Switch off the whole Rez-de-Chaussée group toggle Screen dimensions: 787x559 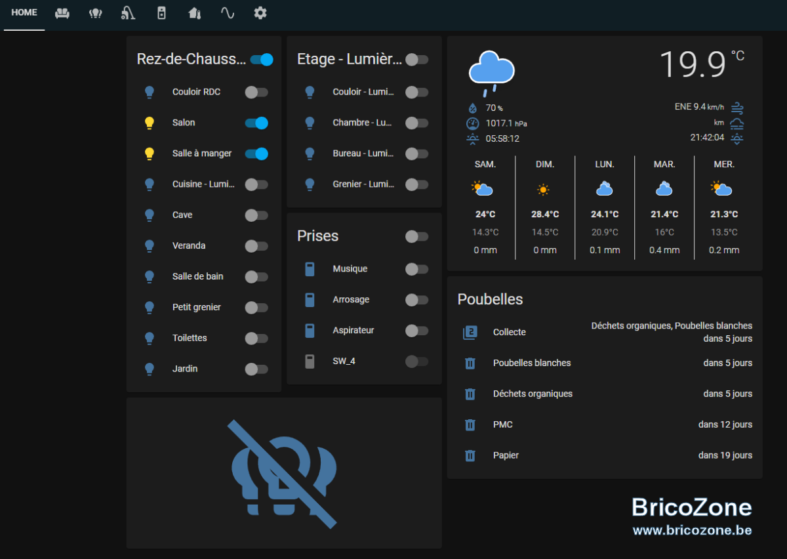point(262,60)
